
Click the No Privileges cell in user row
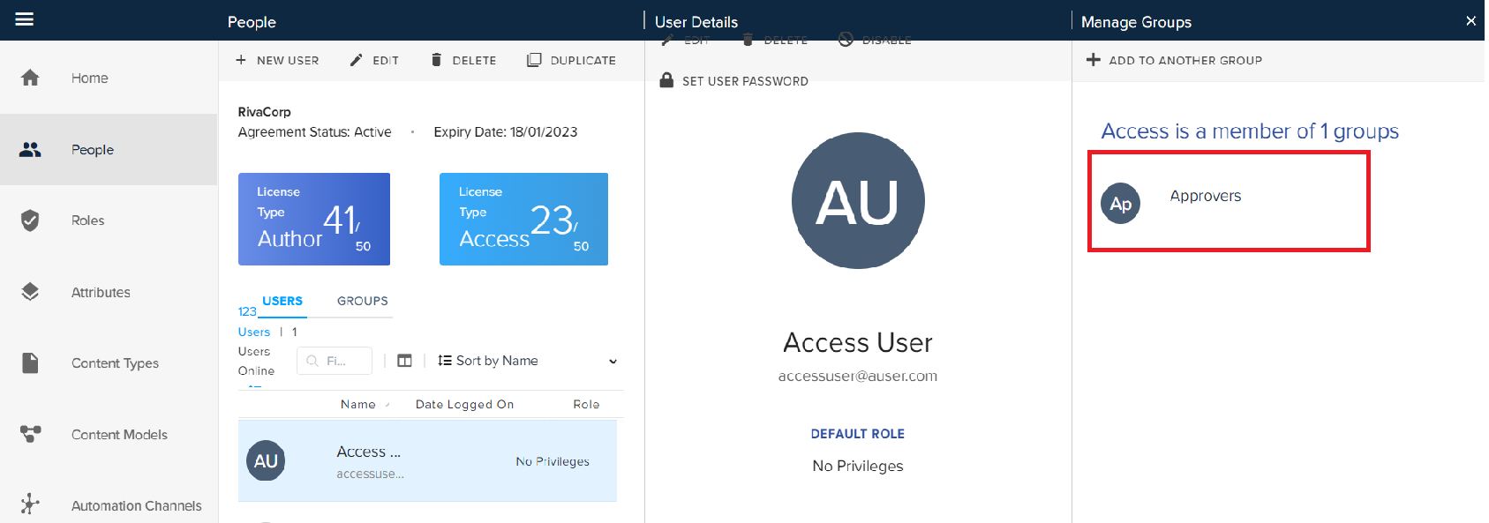[553, 461]
